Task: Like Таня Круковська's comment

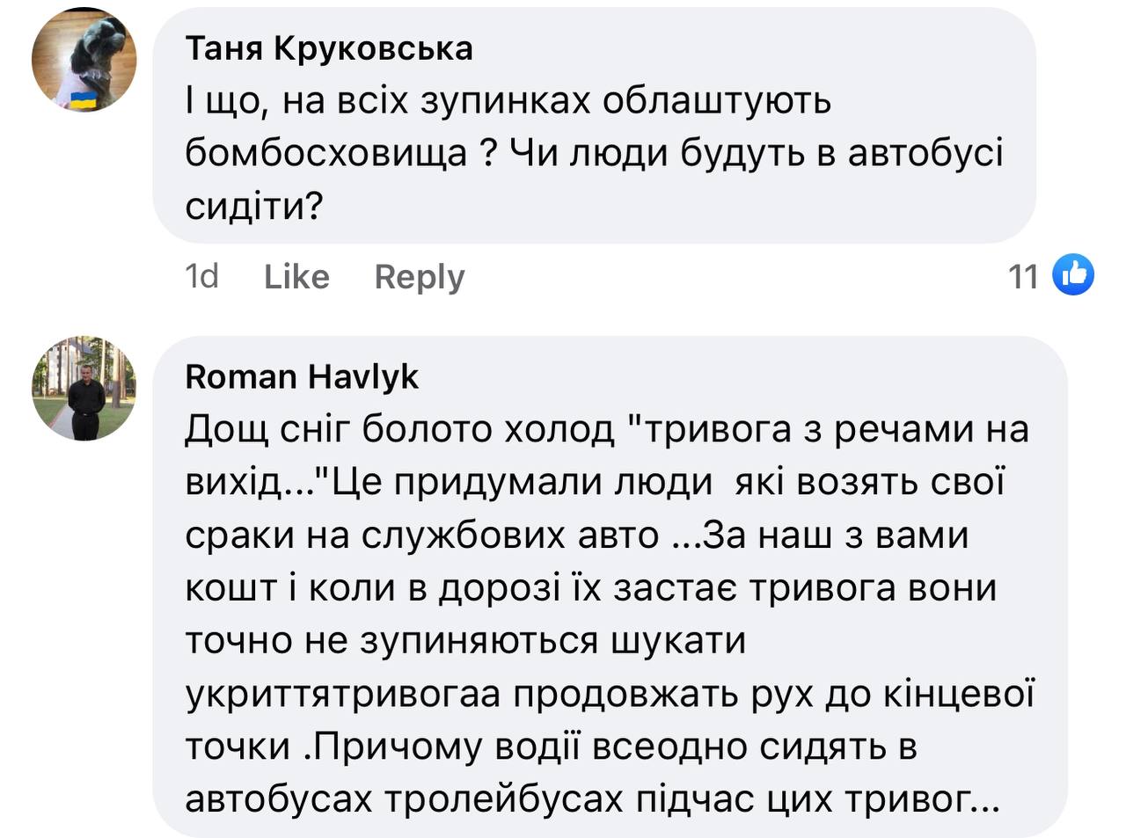Action: click(296, 277)
